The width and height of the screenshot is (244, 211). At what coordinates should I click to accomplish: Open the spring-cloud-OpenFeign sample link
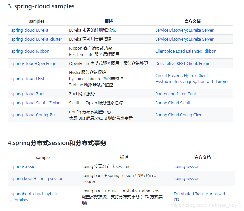point(34,64)
